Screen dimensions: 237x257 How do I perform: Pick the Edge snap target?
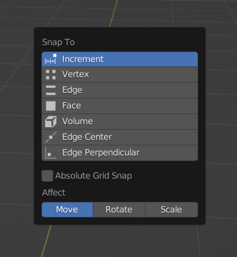[120, 90]
